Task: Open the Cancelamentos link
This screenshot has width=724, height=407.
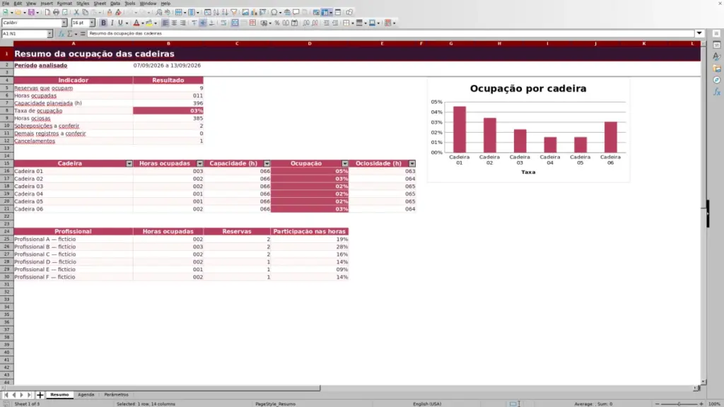Action: pyautogui.click(x=35, y=141)
